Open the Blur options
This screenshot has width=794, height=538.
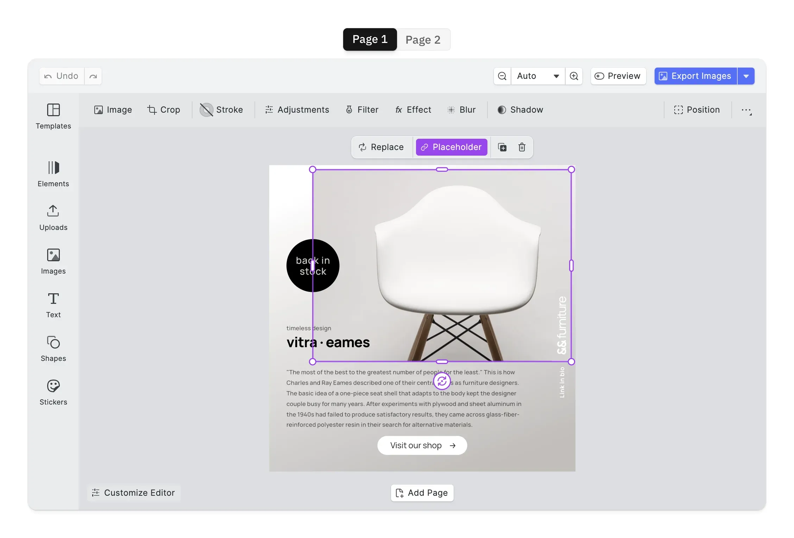coord(461,110)
